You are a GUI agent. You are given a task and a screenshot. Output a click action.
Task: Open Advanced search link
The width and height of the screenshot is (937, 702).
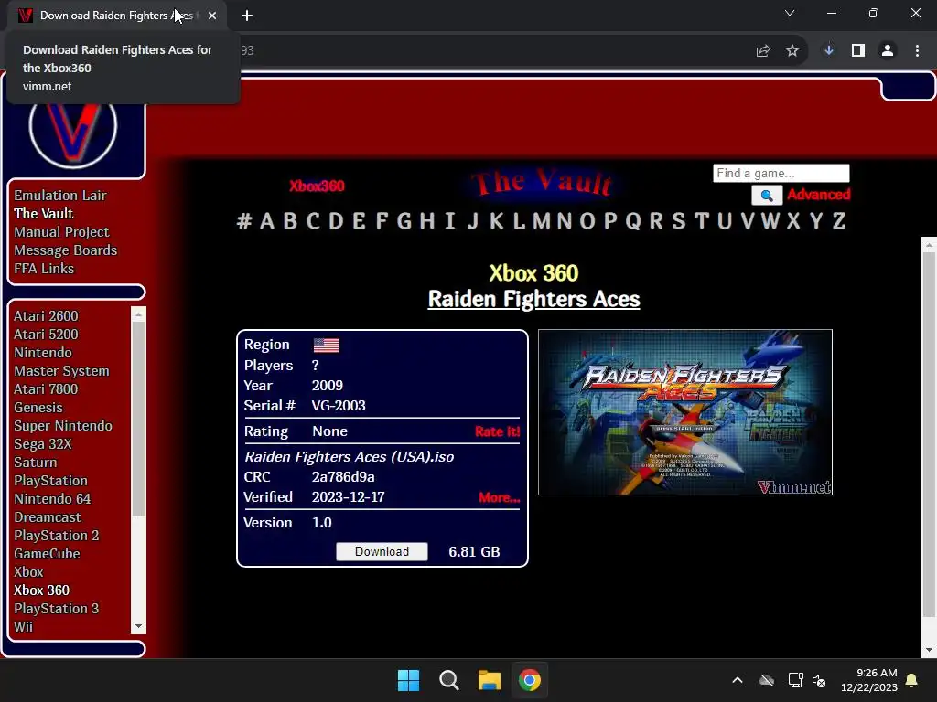point(819,195)
